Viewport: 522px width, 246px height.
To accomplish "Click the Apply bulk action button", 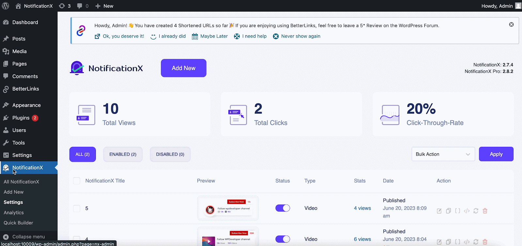I will (x=496, y=154).
